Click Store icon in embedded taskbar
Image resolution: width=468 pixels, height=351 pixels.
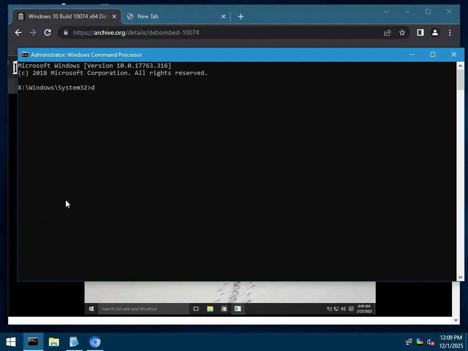[224, 309]
